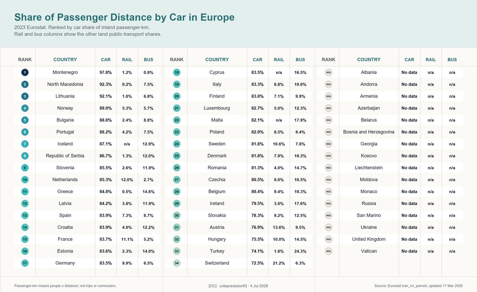
Task: Select Switzerland's 21.2% rail share cell
Action: pyautogui.click(x=279, y=263)
